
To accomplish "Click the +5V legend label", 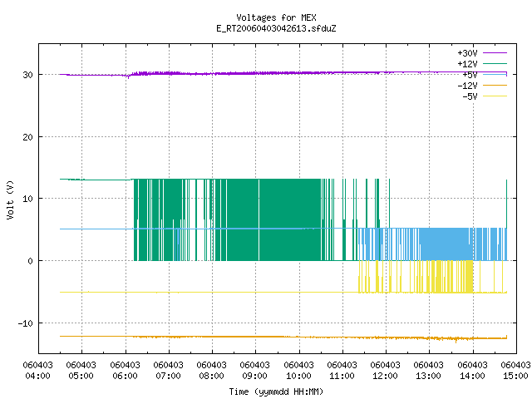I will click(x=470, y=75).
